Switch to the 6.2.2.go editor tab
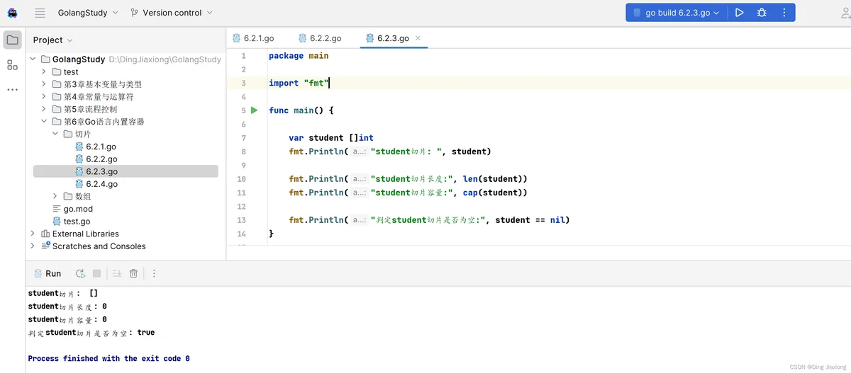 321,38
